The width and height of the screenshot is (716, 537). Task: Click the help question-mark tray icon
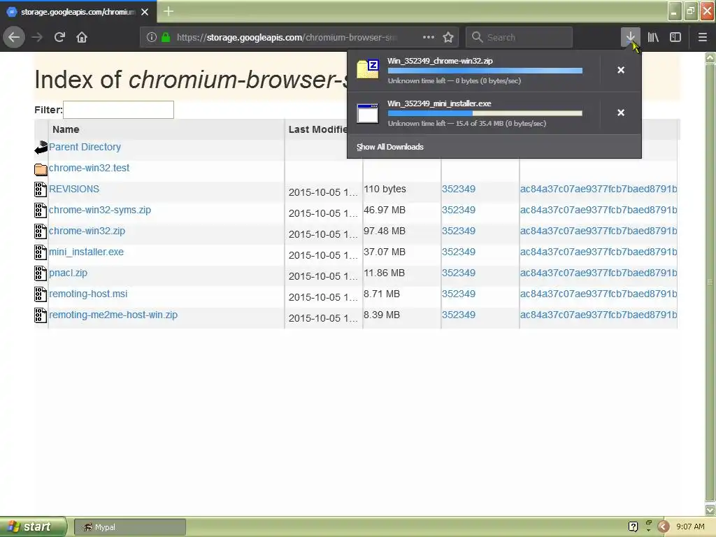(633, 527)
